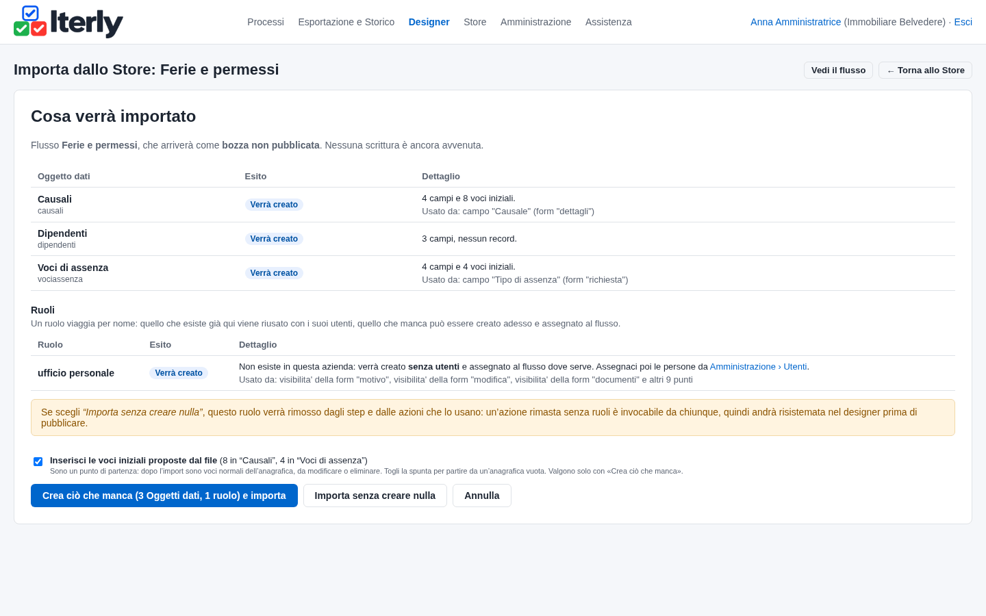Image resolution: width=986 pixels, height=616 pixels.
Task: Click Crea ciò che manca e importa
Action: click(x=164, y=496)
